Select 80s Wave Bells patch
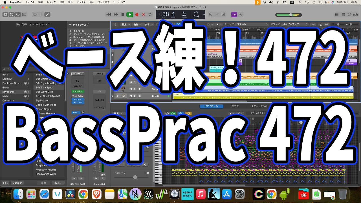361x203 pixels. coord(45,92)
